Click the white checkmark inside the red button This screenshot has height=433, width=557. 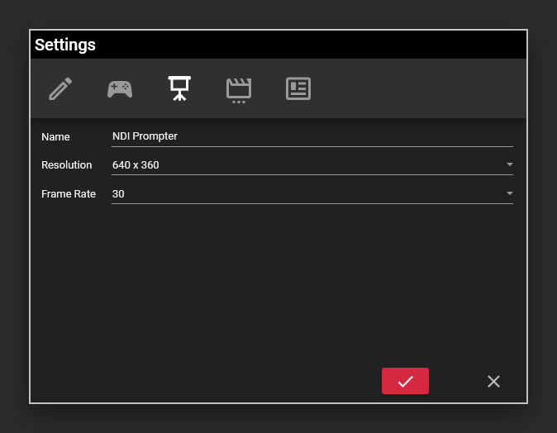click(x=405, y=382)
